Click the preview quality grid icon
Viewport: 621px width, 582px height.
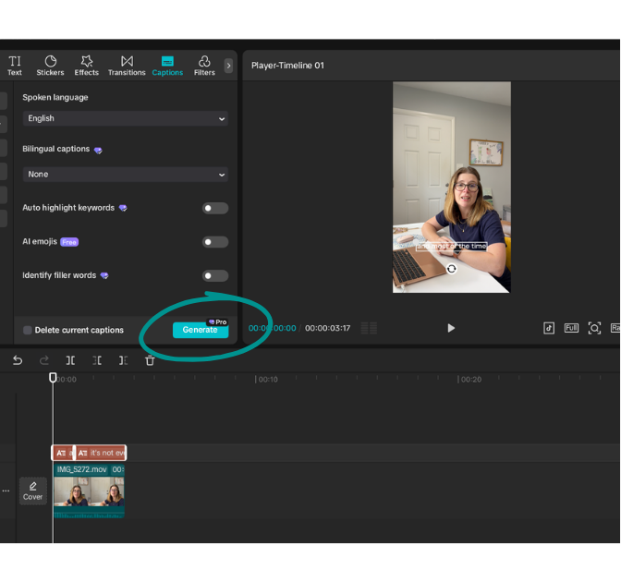pos(369,328)
